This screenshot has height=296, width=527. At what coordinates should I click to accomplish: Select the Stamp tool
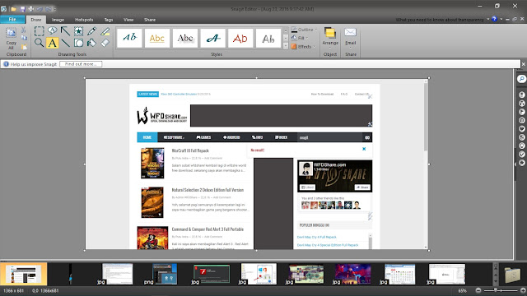point(78,31)
